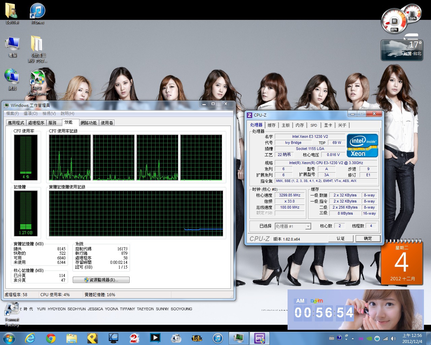Click the League of Legends taskbar icon

coord(197,338)
